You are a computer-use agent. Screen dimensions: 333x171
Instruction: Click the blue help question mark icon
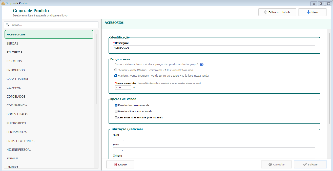pos(202,65)
